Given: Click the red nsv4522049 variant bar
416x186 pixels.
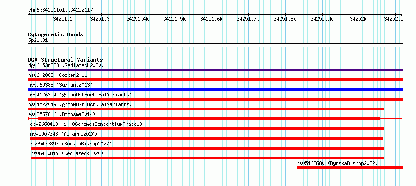Looking at the screenshot, I should [x=206, y=109].
